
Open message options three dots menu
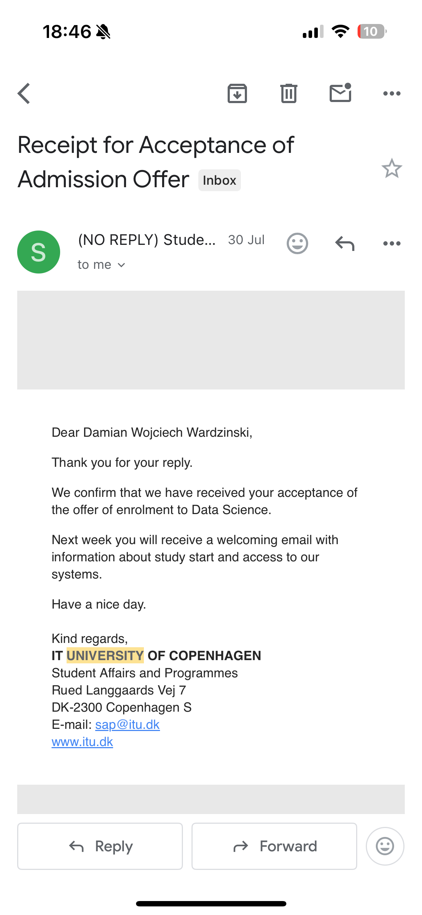point(392,244)
